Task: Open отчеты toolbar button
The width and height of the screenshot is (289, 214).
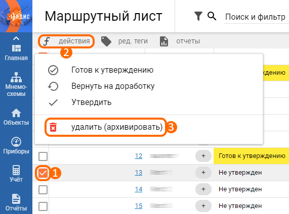Action: pos(180,41)
